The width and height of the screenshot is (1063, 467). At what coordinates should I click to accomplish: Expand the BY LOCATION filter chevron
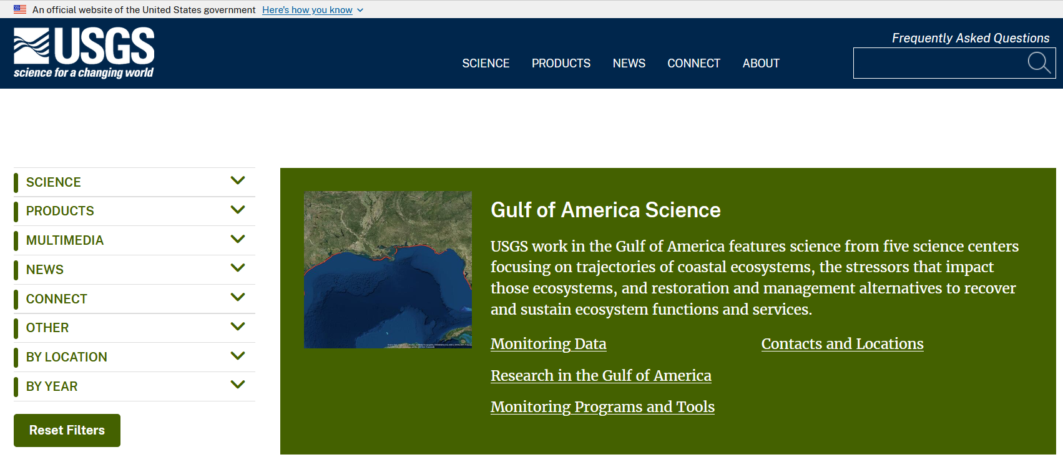[238, 356]
